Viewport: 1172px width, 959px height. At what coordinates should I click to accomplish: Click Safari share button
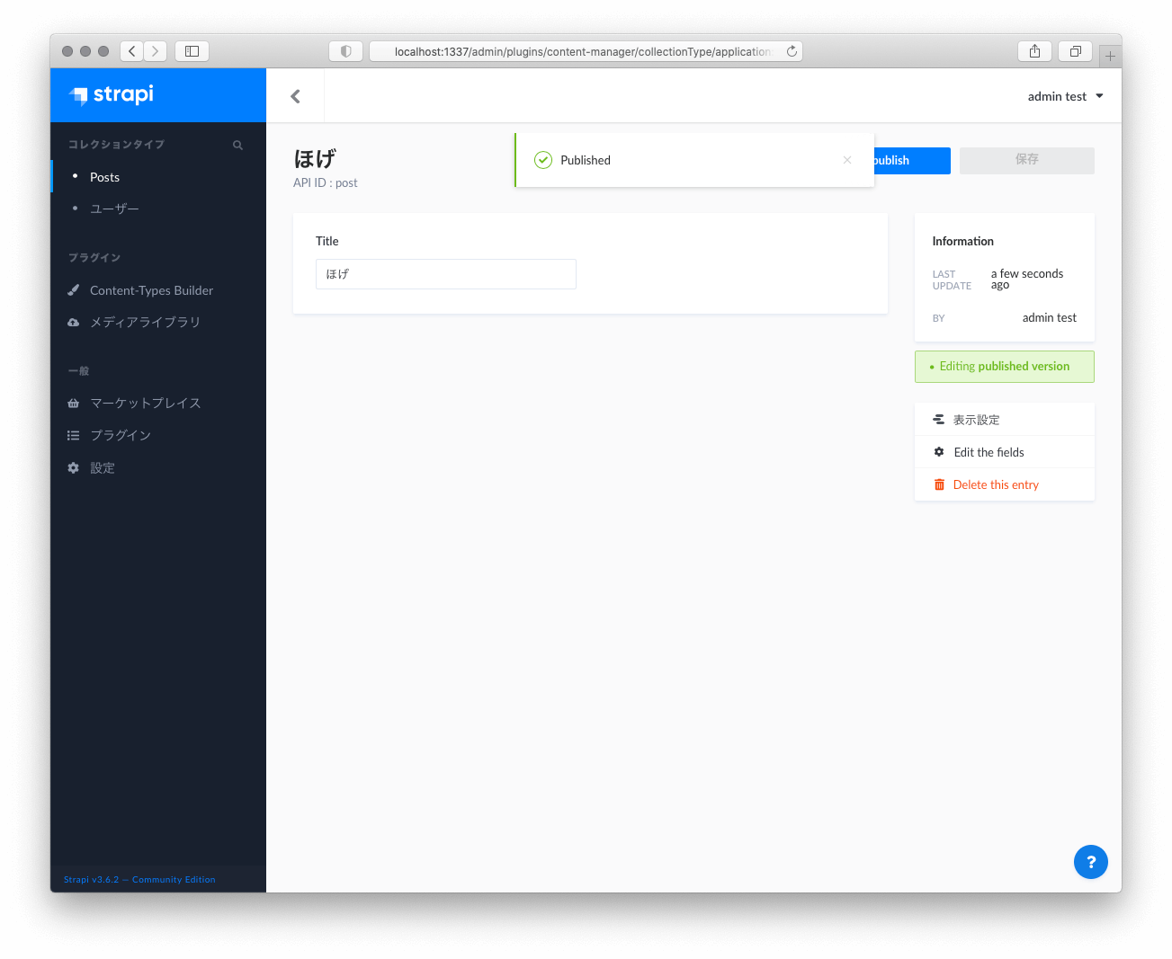coord(1034,51)
